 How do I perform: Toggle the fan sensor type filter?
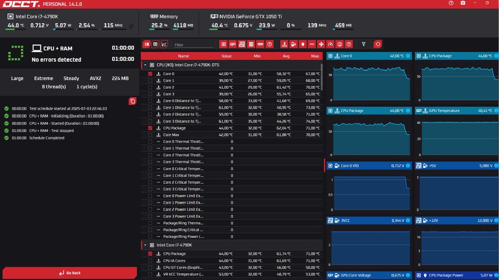coord(321,44)
